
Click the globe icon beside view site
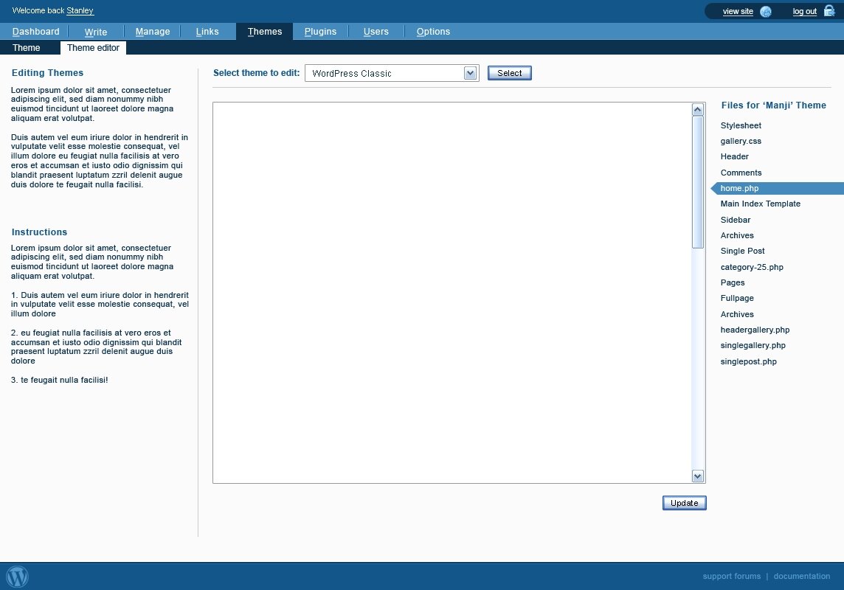[766, 11]
